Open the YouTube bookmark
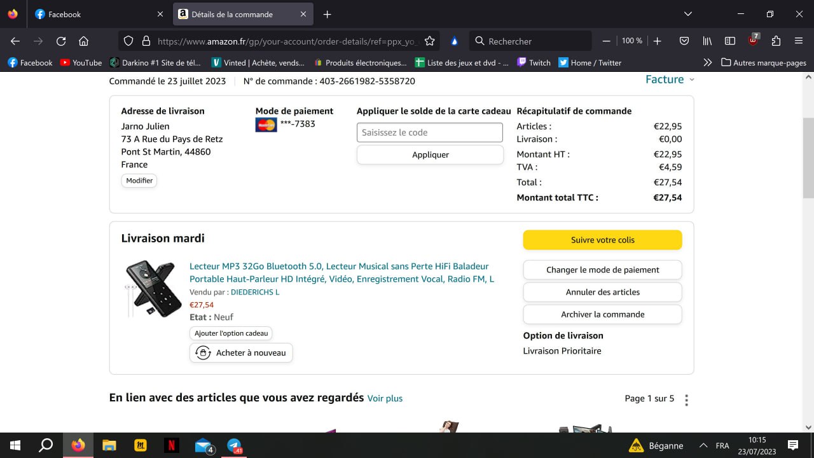Viewport: 814px width, 458px height. (81, 63)
